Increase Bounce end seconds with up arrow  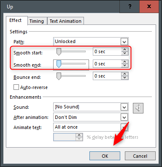click(x=124, y=74)
